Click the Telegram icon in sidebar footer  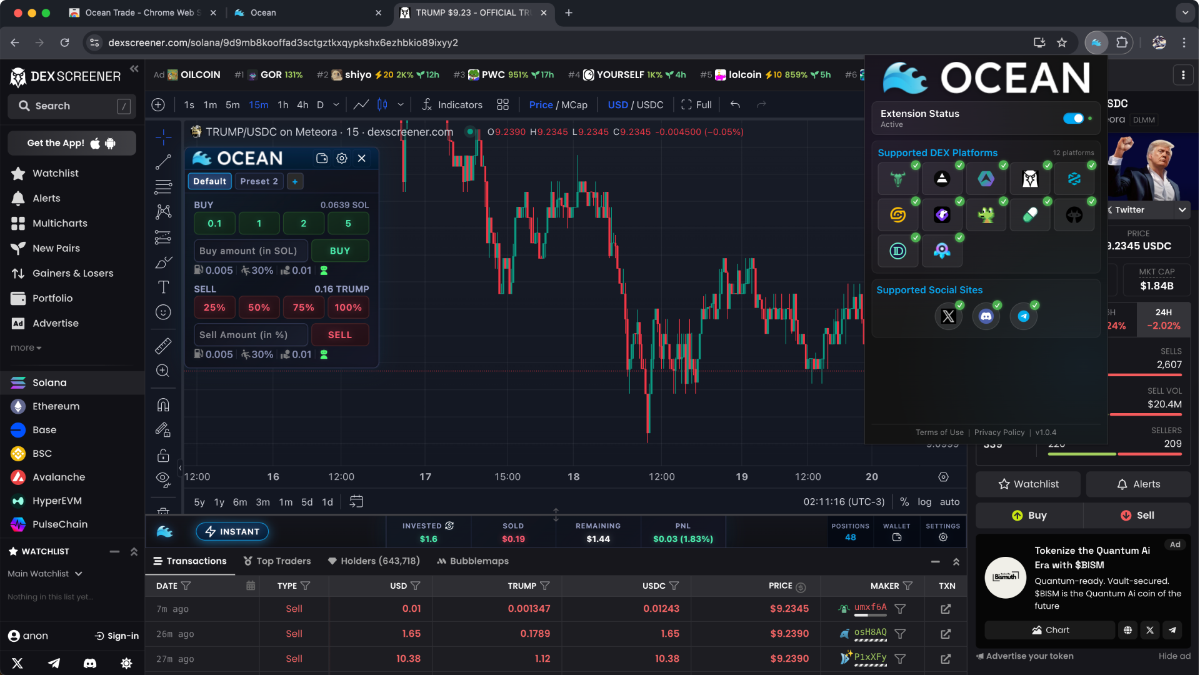click(54, 663)
